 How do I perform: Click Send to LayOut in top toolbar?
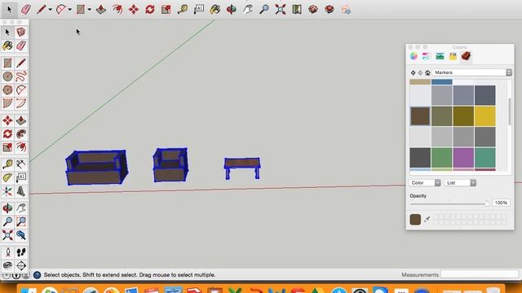click(x=346, y=9)
